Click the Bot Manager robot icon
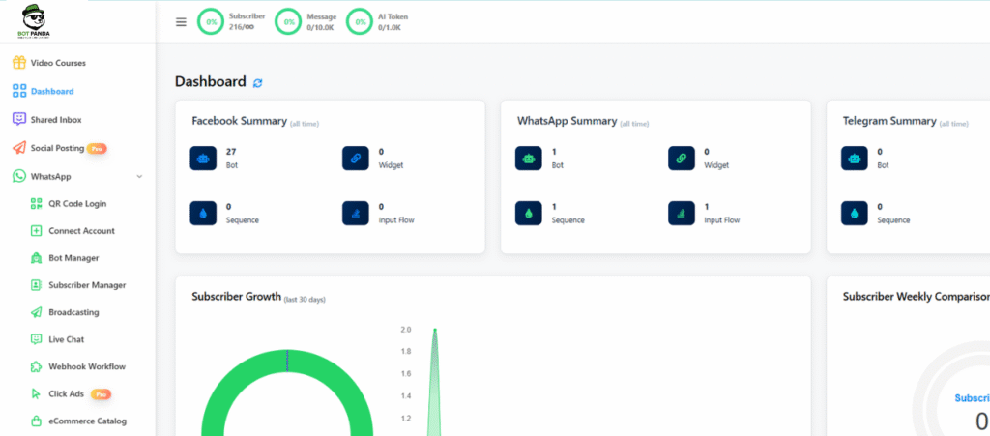The width and height of the screenshot is (990, 436). click(36, 257)
